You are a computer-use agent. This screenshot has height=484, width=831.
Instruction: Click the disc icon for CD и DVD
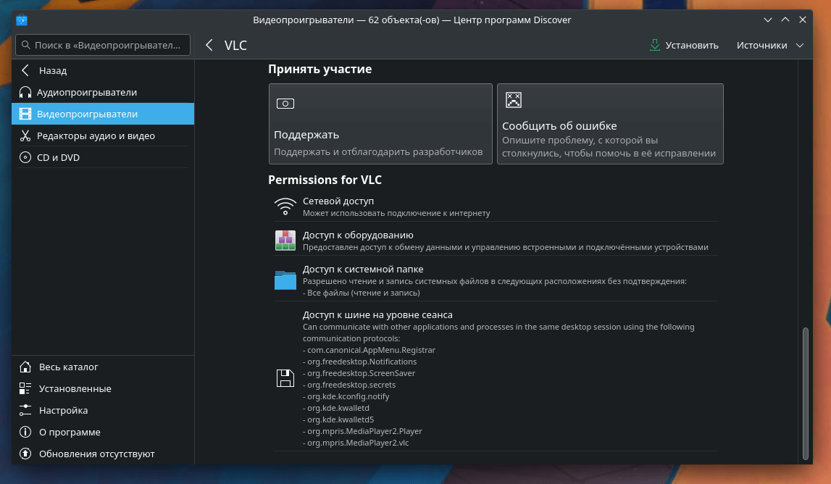tap(25, 158)
